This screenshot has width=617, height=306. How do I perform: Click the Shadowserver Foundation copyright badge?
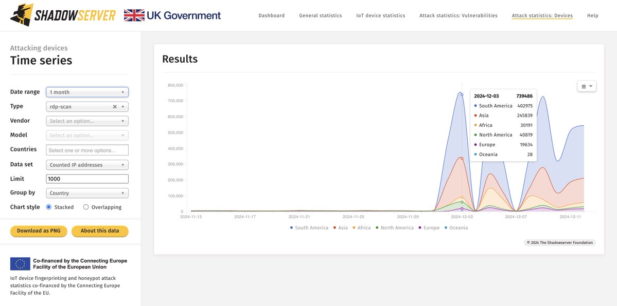tap(560, 243)
